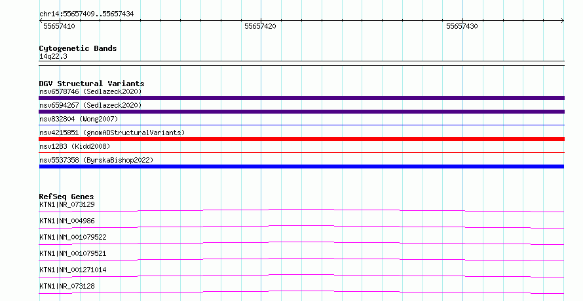The width and height of the screenshot is (583, 301).
Task: Click the chr14:55657409..55657434 region label
Action: [86, 14]
